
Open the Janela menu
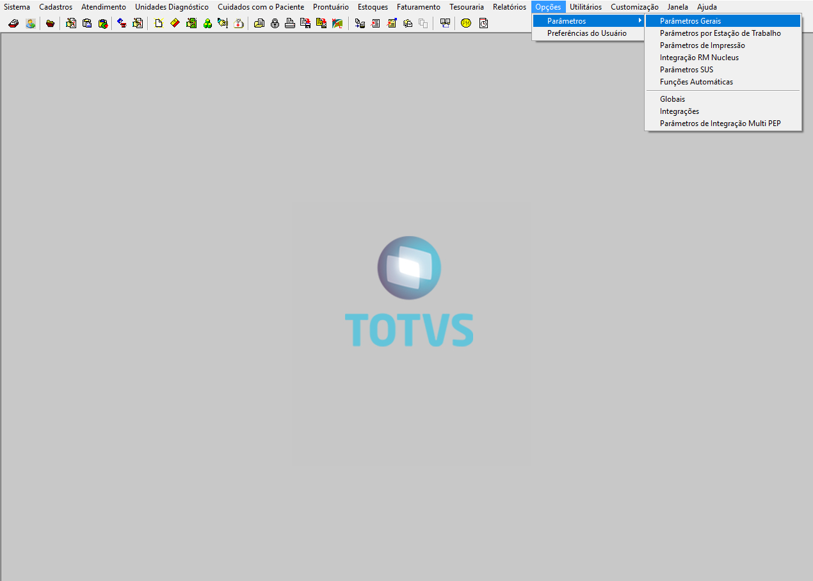click(x=677, y=7)
